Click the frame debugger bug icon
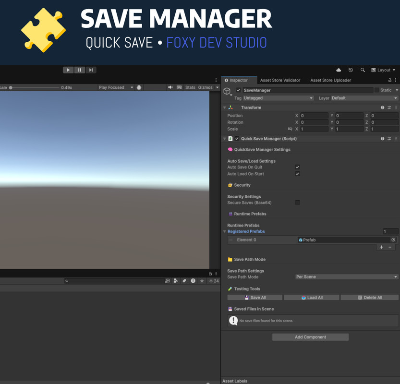The image size is (400, 384). coord(139,87)
